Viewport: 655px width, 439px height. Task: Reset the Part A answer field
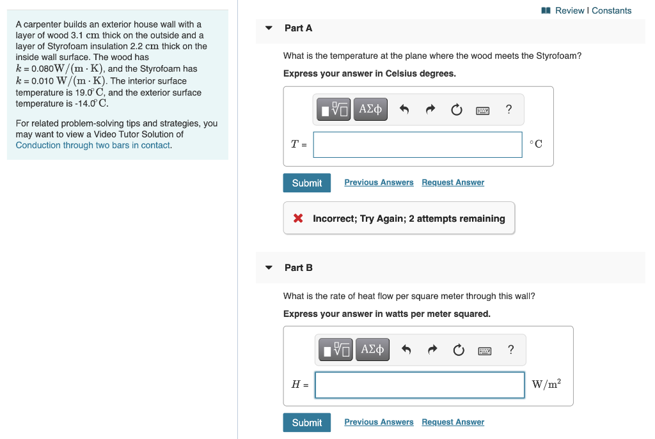coord(456,109)
